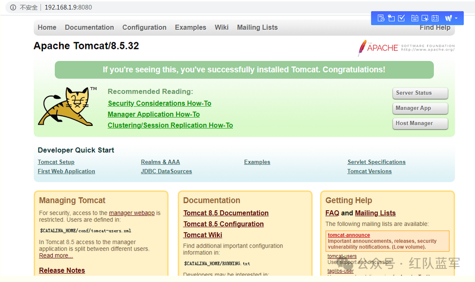Click the Managing Tomcat heading
Viewport: 475px width, 282px height.
coord(72,201)
